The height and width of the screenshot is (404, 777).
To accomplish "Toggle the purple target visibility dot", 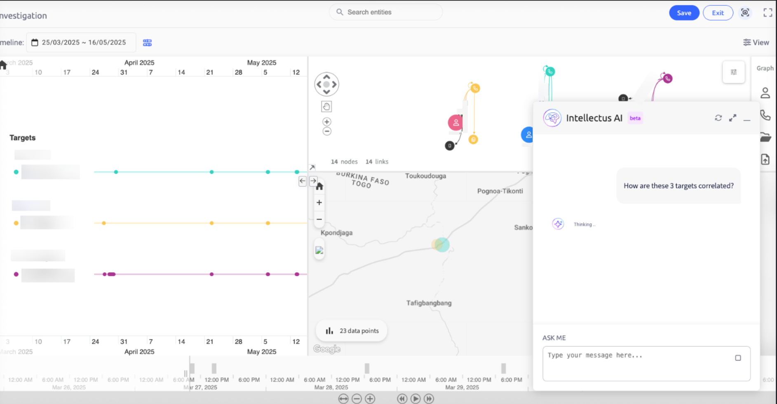I will point(16,274).
